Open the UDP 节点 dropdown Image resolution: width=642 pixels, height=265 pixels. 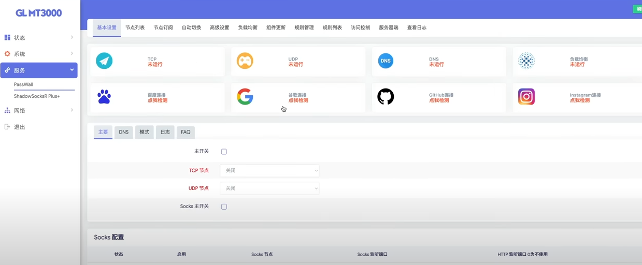pos(269,188)
